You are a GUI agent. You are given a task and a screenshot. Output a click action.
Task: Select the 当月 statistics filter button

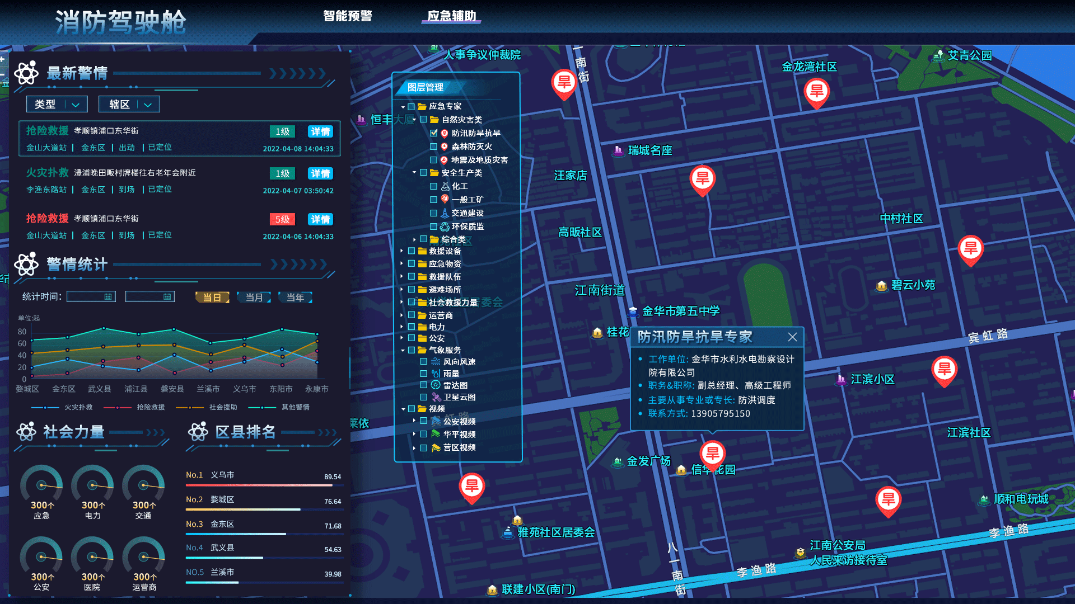[254, 297]
